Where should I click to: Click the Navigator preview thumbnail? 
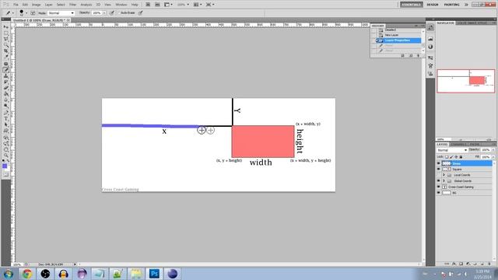[x=466, y=81]
